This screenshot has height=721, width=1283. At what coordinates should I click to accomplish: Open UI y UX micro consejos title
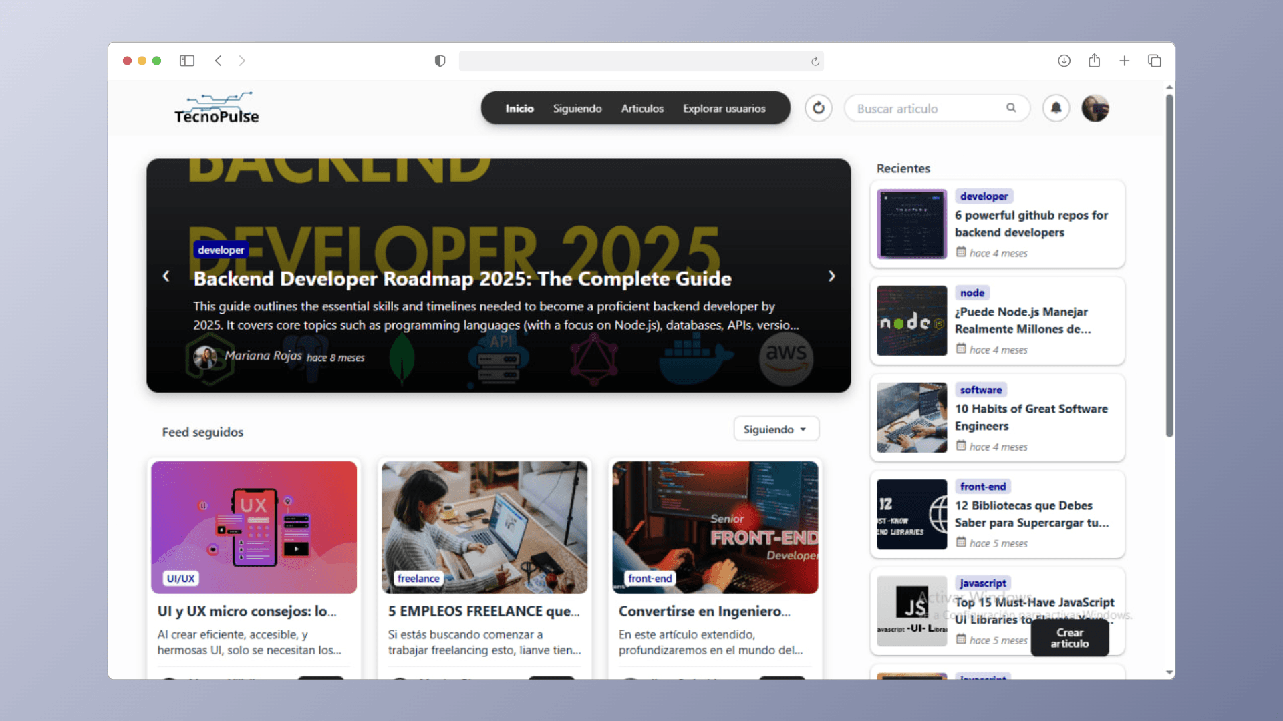(x=247, y=611)
